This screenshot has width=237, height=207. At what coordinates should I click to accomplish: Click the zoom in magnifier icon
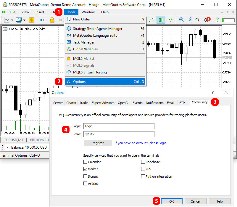tap(182, 20)
